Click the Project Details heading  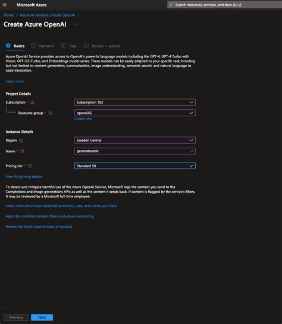(x=18, y=94)
